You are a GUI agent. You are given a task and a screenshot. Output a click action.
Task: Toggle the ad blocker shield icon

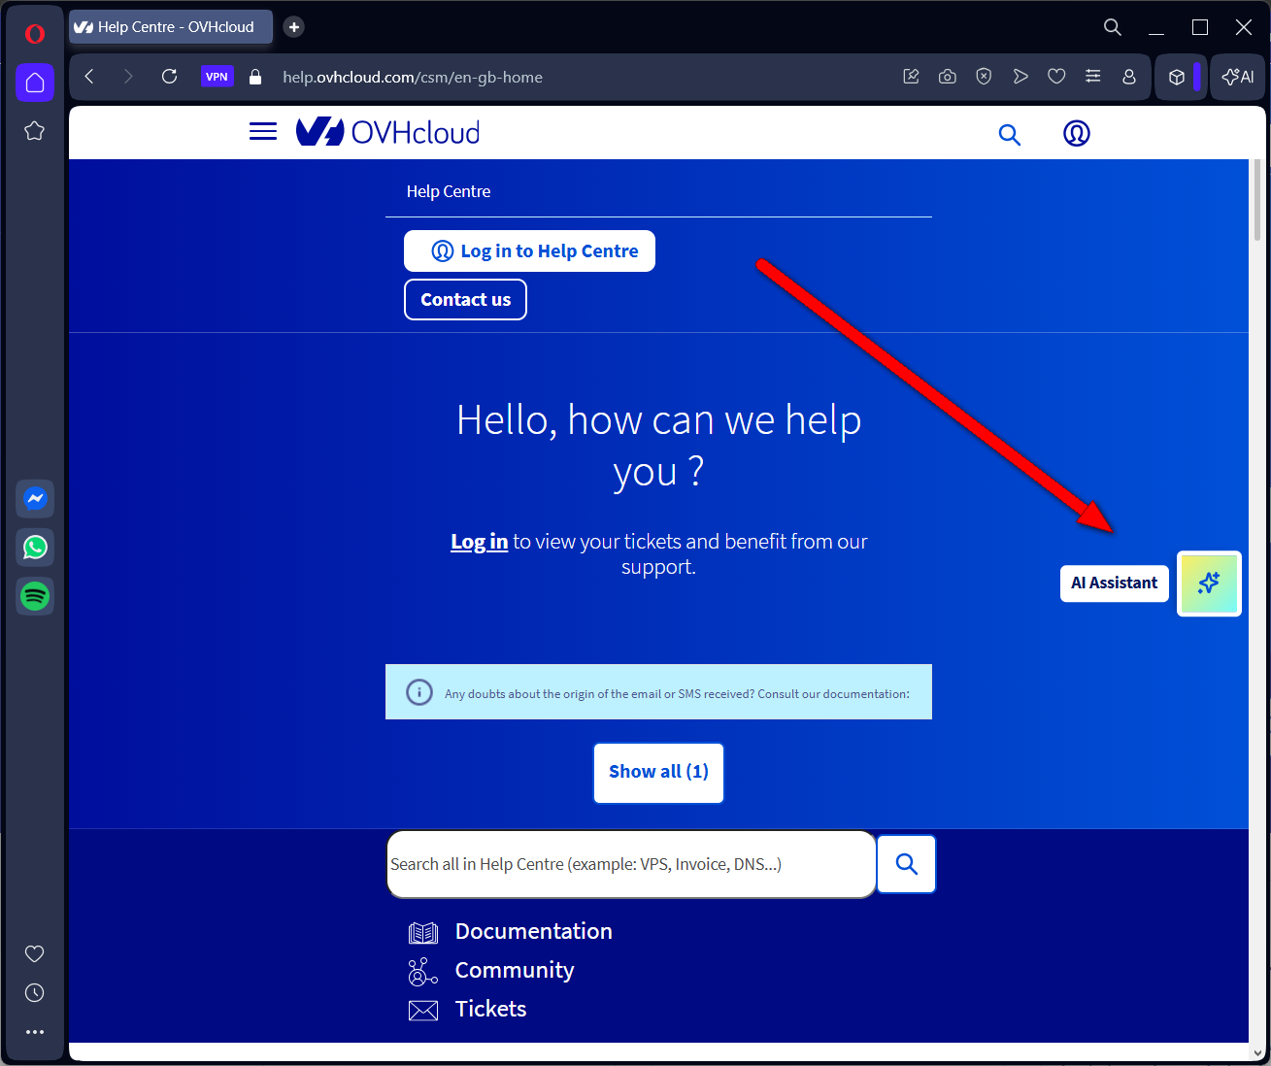coord(984,77)
